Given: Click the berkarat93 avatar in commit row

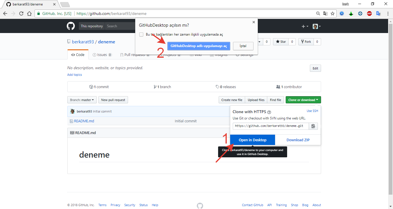Looking at the screenshot, I should click(73, 111).
